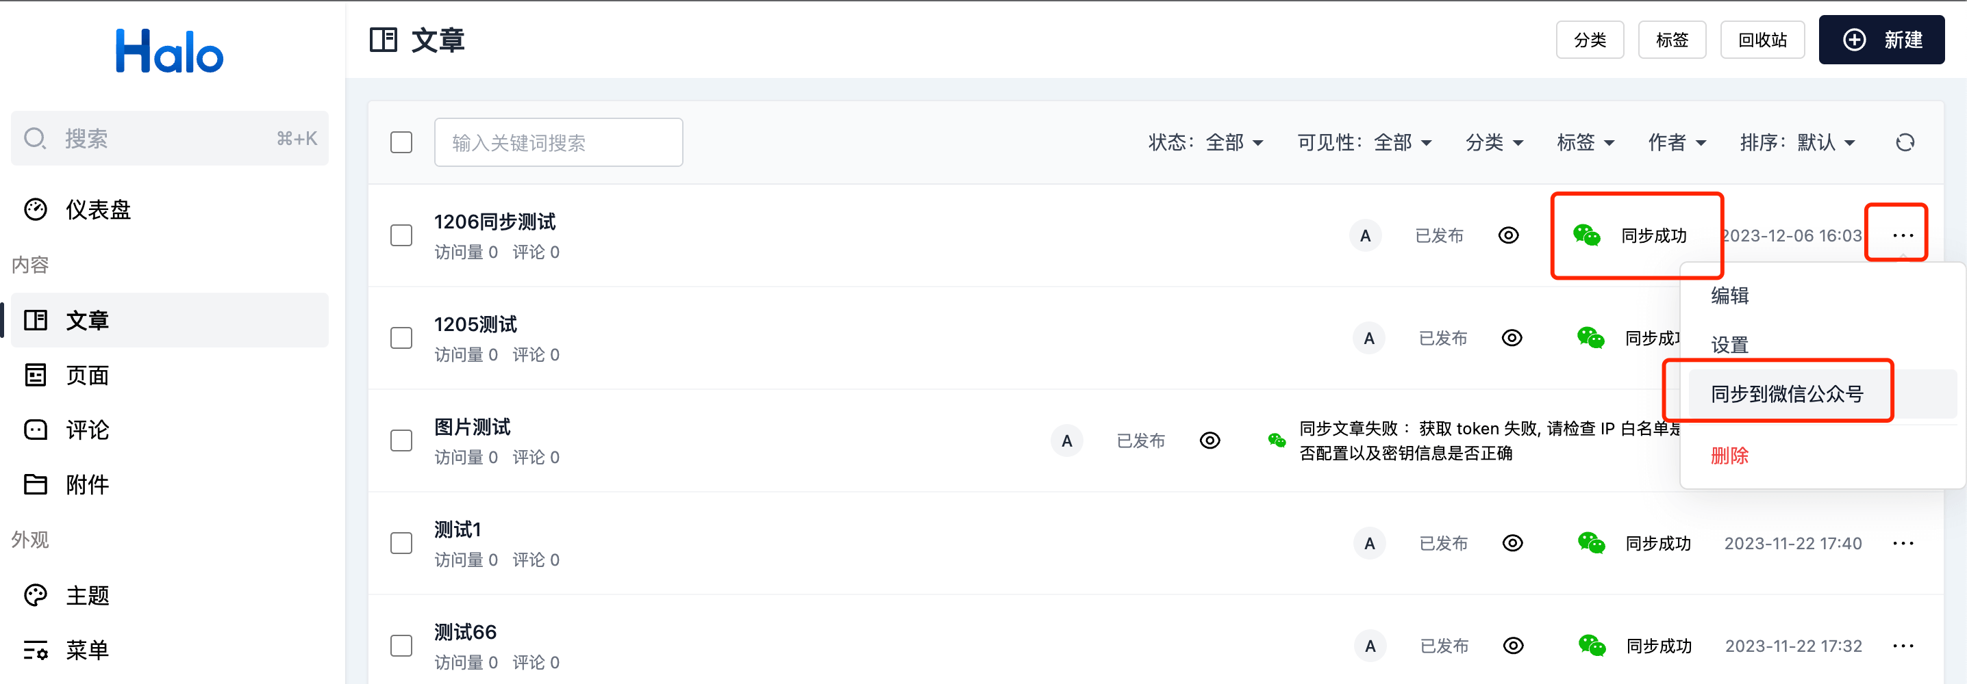Open the 回收站 recycle bin
The height and width of the screenshot is (684, 1967).
[1762, 40]
